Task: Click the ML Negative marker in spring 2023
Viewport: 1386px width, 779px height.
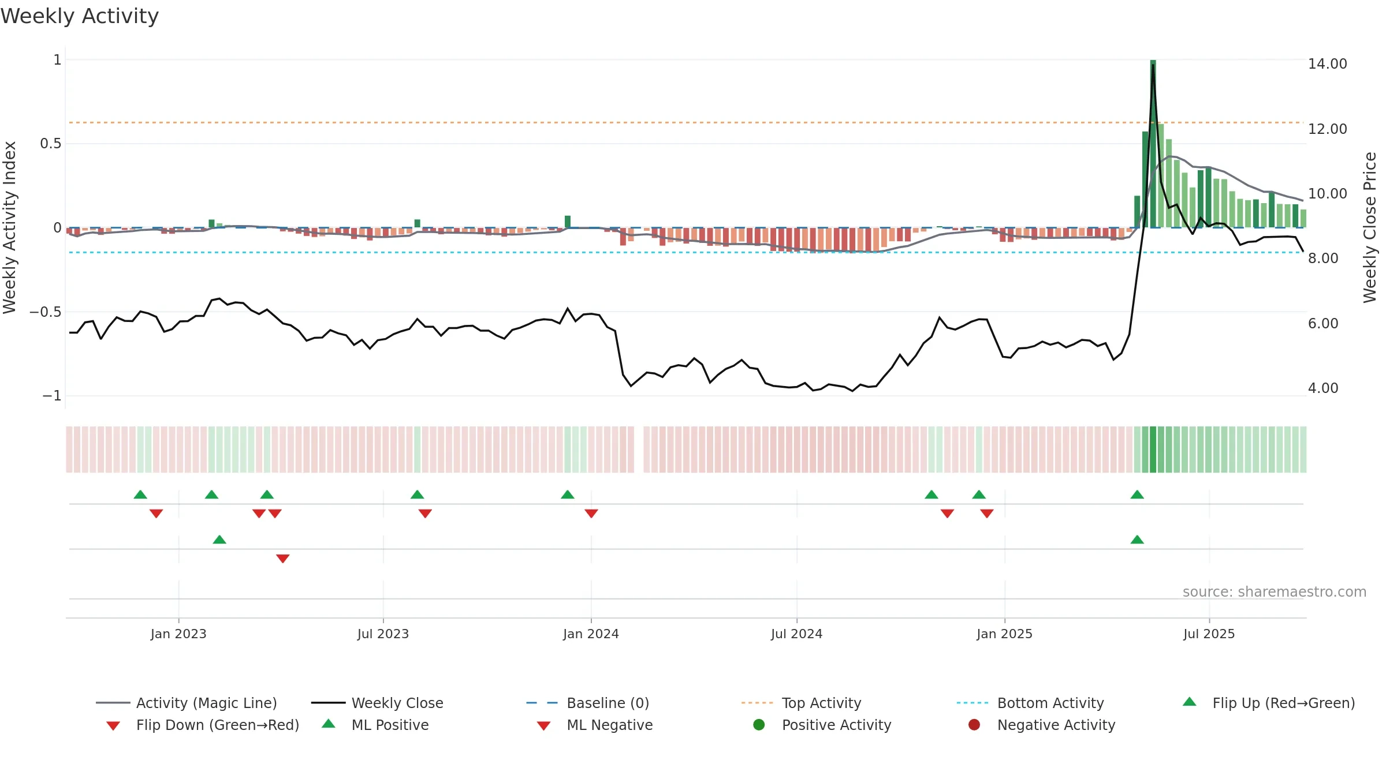Action: click(283, 559)
